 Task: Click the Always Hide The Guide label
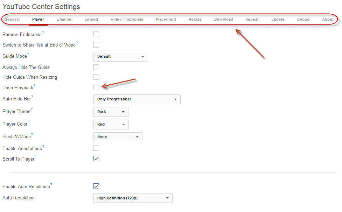click(x=26, y=67)
